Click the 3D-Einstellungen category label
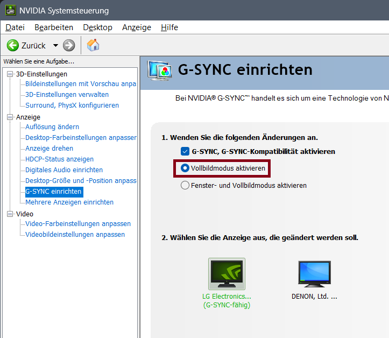This screenshot has height=338, width=389. [41, 74]
